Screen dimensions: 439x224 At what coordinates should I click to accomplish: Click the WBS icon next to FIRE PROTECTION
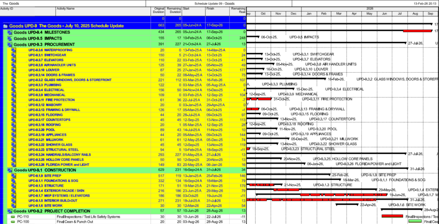(13, 99)
